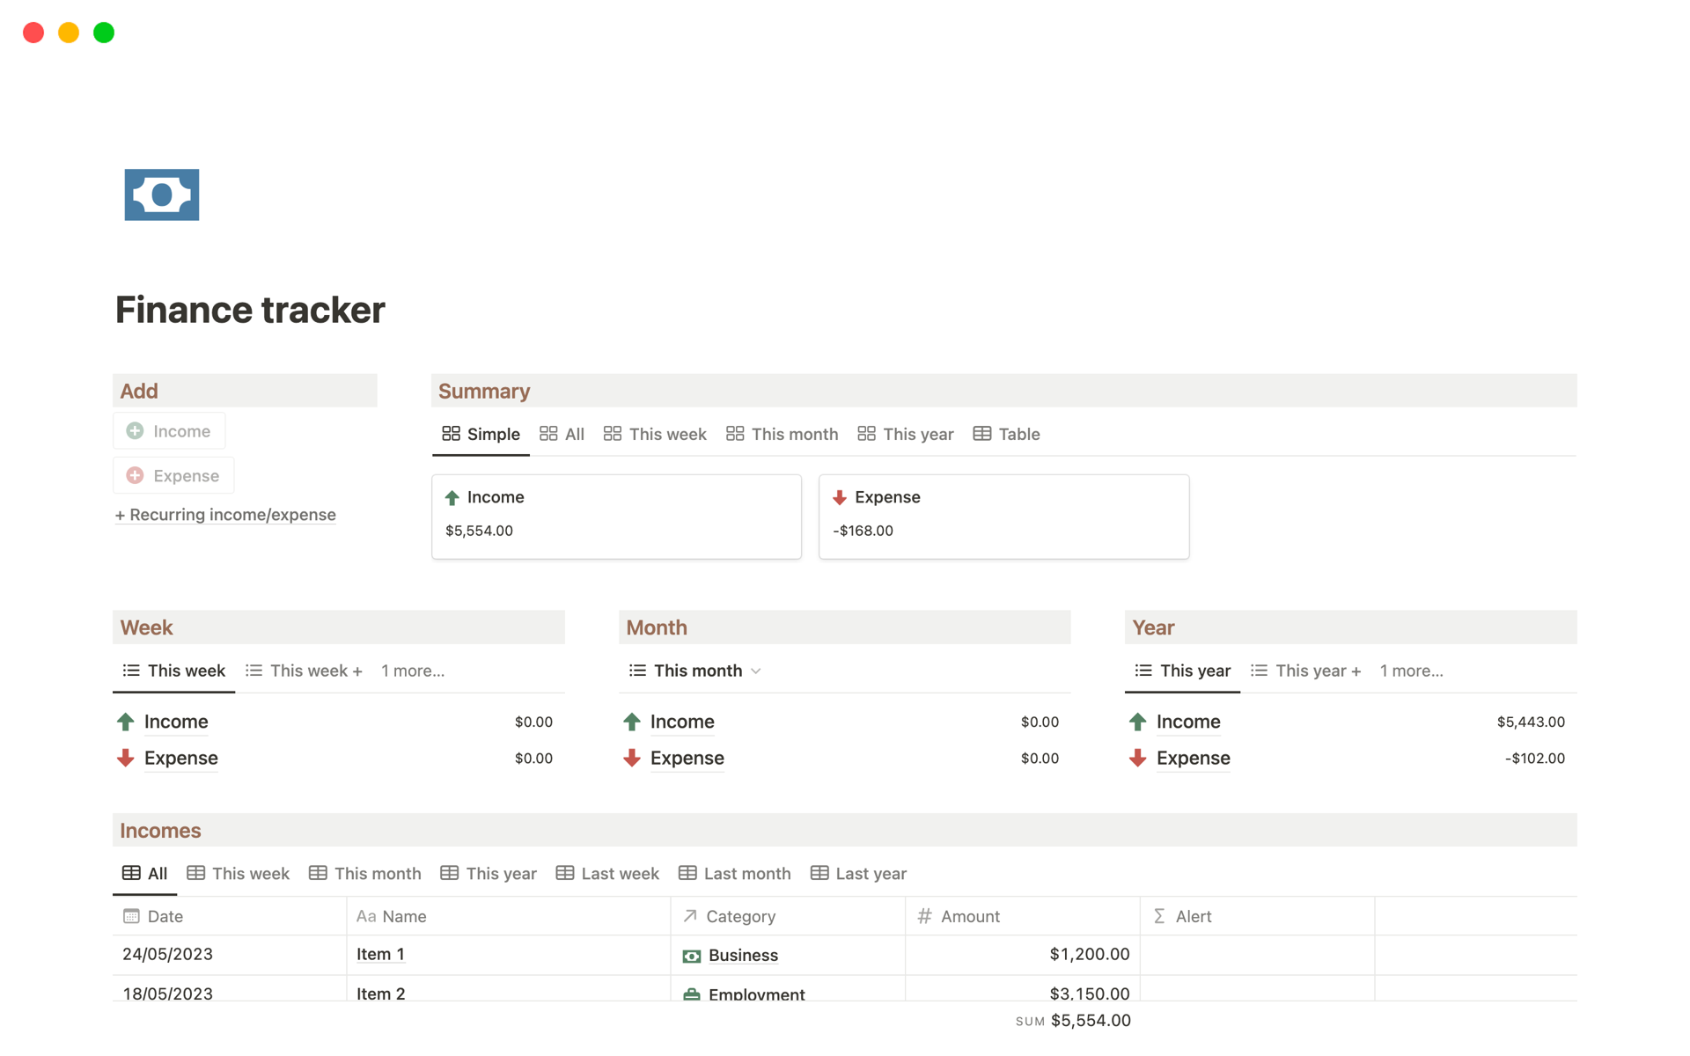Click the SUM total of $5,554.00
This screenshot has height=1056, width=1690.
tap(1091, 1020)
